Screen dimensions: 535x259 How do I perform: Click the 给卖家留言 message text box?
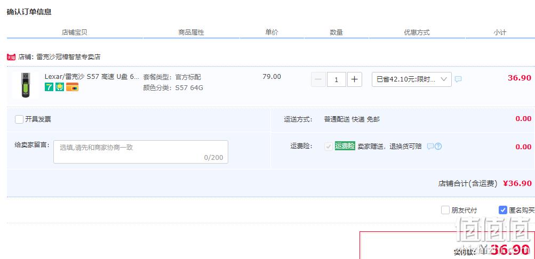pyautogui.click(x=141, y=152)
